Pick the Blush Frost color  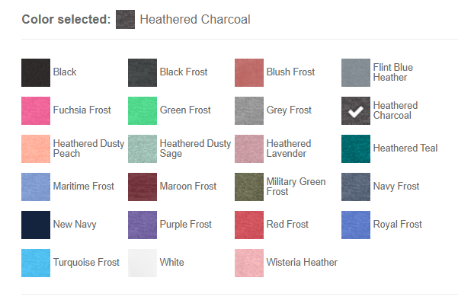click(249, 72)
